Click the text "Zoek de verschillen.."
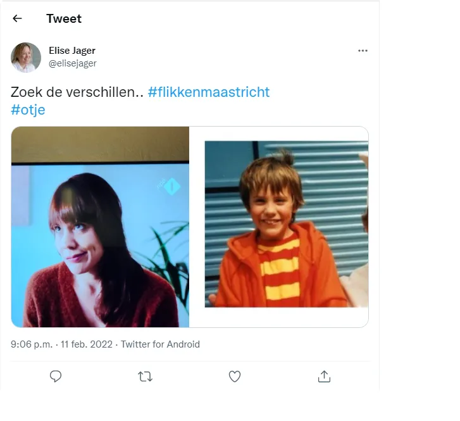 [x=77, y=92]
